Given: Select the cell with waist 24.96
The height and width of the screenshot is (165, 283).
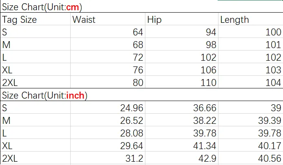Looking at the screenshot, I should [108, 108].
